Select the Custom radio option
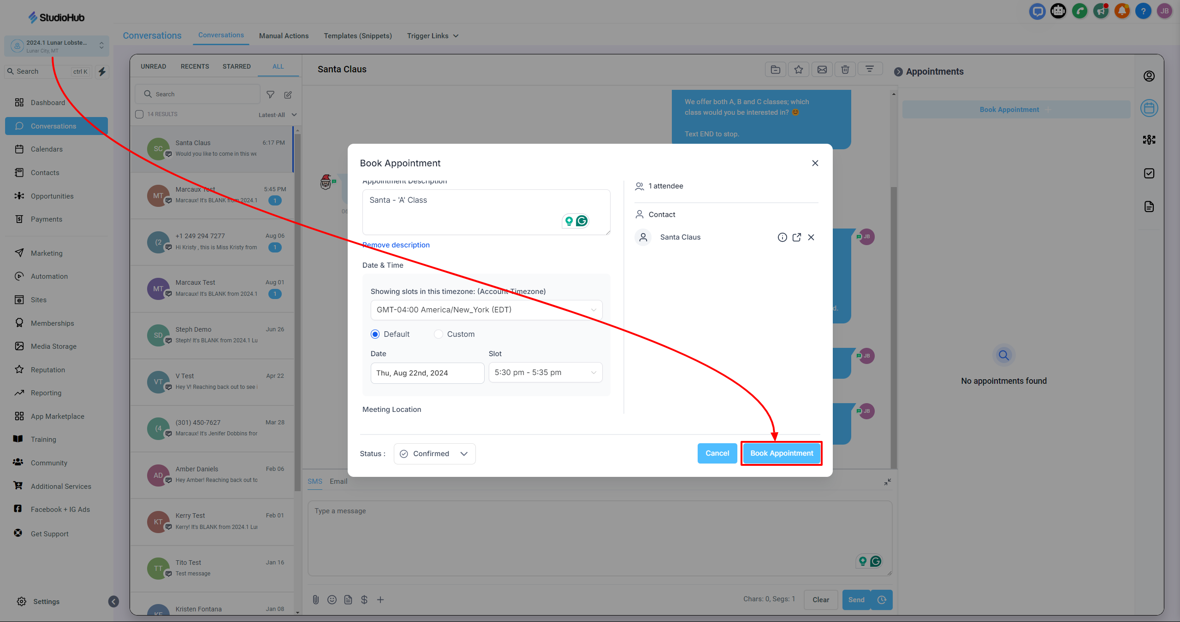Image resolution: width=1180 pixels, height=622 pixels. click(439, 334)
